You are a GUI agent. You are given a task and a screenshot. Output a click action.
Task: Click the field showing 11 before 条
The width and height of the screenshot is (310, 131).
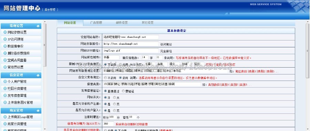[x=159, y=57]
